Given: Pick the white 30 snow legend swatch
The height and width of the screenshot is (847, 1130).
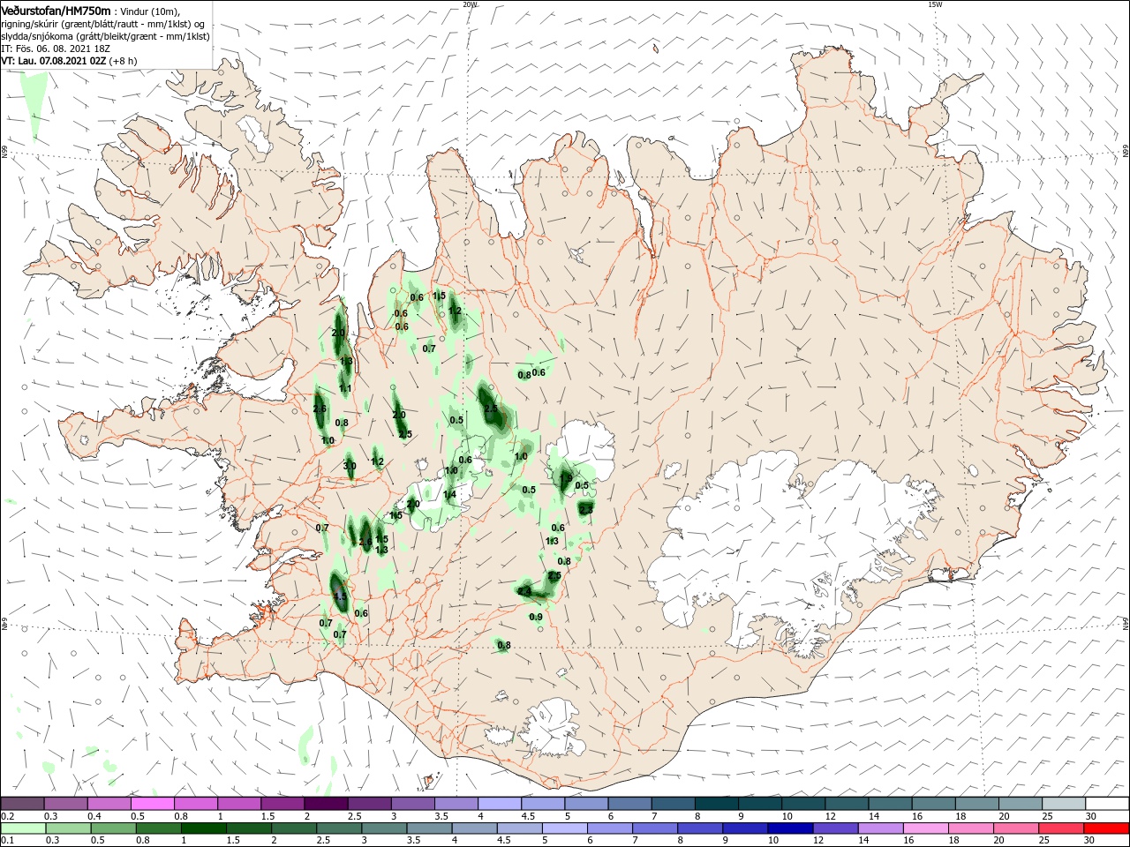Looking at the screenshot, I should click(x=1107, y=804).
